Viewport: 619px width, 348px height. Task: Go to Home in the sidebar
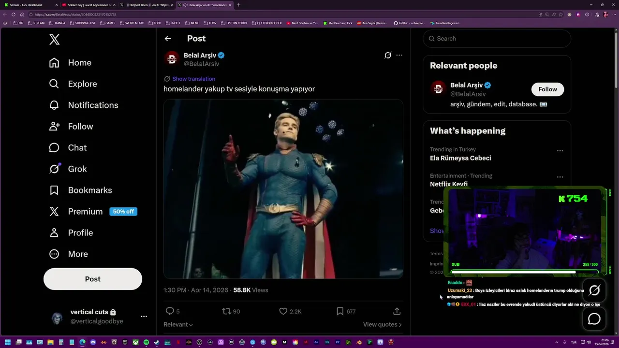(70, 63)
